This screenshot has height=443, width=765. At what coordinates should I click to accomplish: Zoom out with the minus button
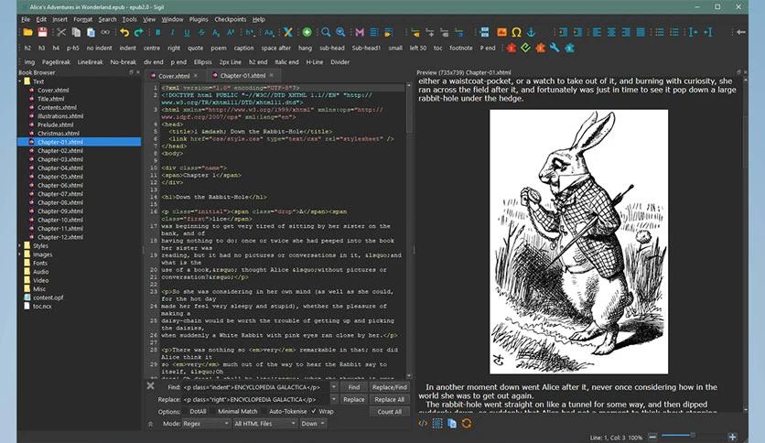pos(652,437)
